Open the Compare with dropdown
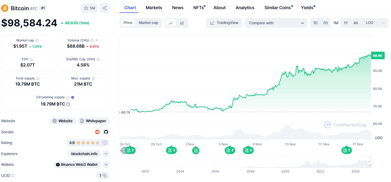 click(276, 23)
